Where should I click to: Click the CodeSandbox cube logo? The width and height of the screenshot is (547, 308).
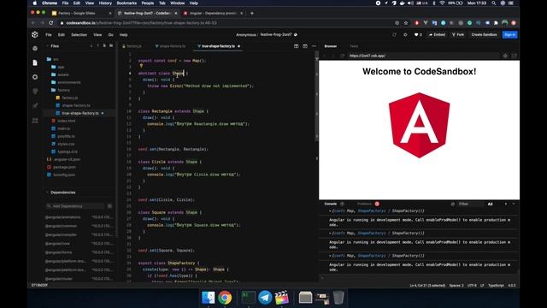[35, 34]
